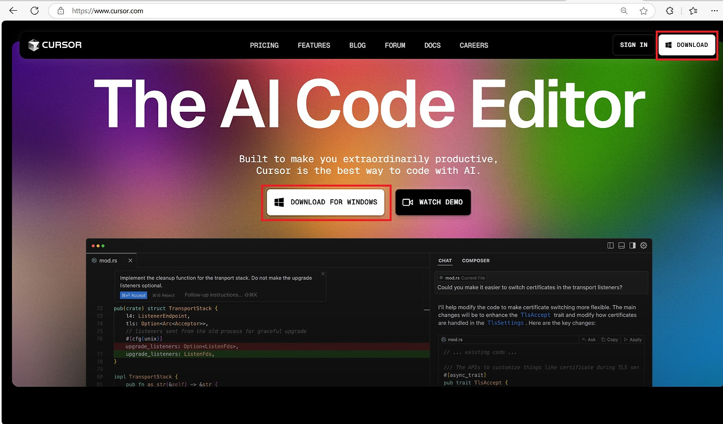Toggle the bottom panel layout icon in editor preview
723x424 pixels.
pyautogui.click(x=621, y=246)
